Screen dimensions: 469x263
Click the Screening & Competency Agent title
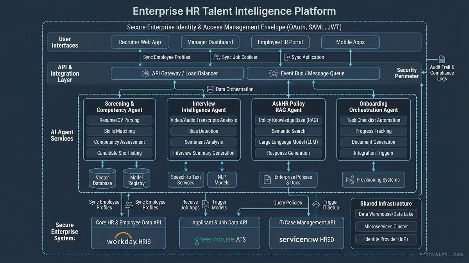click(x=119, y=107)
